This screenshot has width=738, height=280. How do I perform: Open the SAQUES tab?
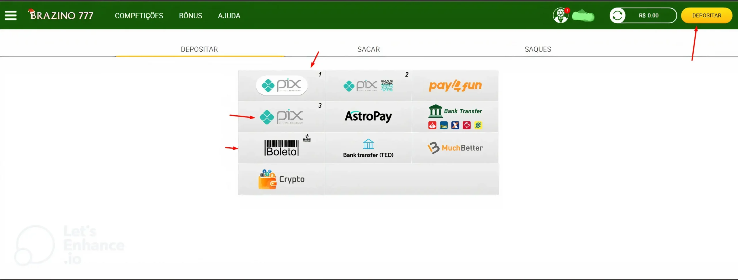(538, 49)
